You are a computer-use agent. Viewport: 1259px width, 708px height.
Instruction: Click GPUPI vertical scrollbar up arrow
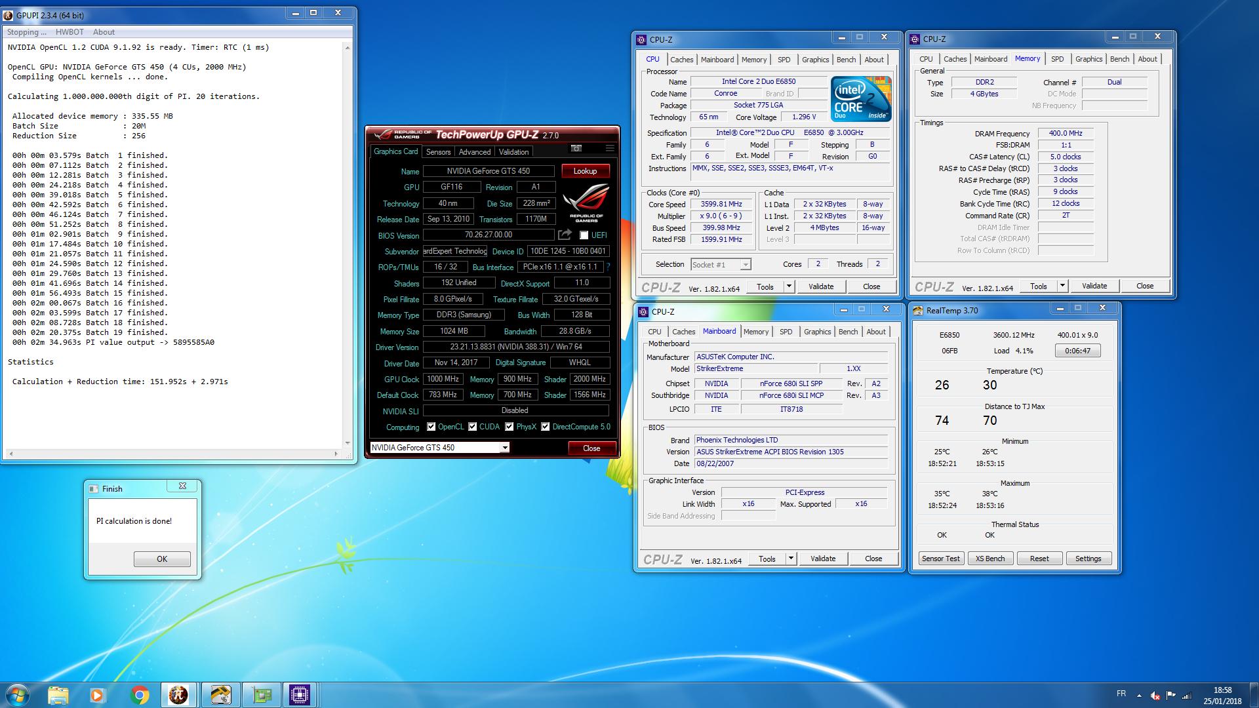348,47
